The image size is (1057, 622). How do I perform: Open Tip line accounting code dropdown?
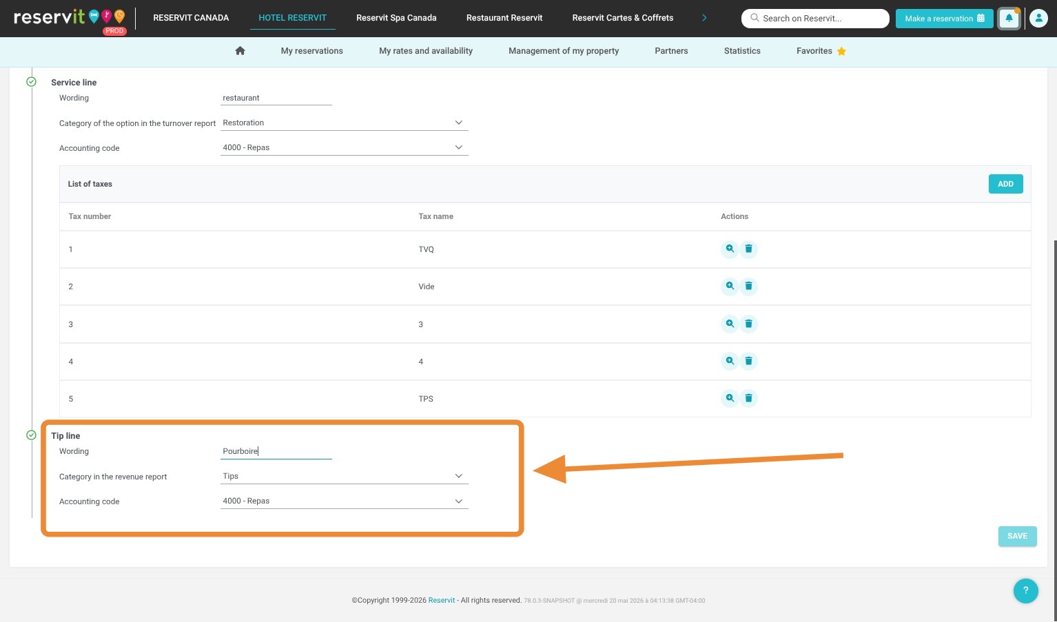[344, 501]
